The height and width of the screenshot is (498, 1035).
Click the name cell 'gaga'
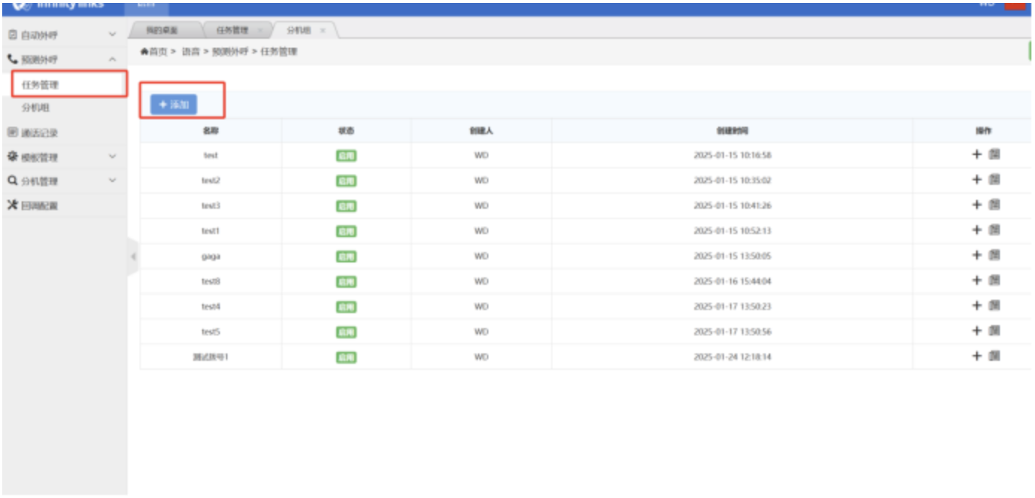(x=211, y=256)
